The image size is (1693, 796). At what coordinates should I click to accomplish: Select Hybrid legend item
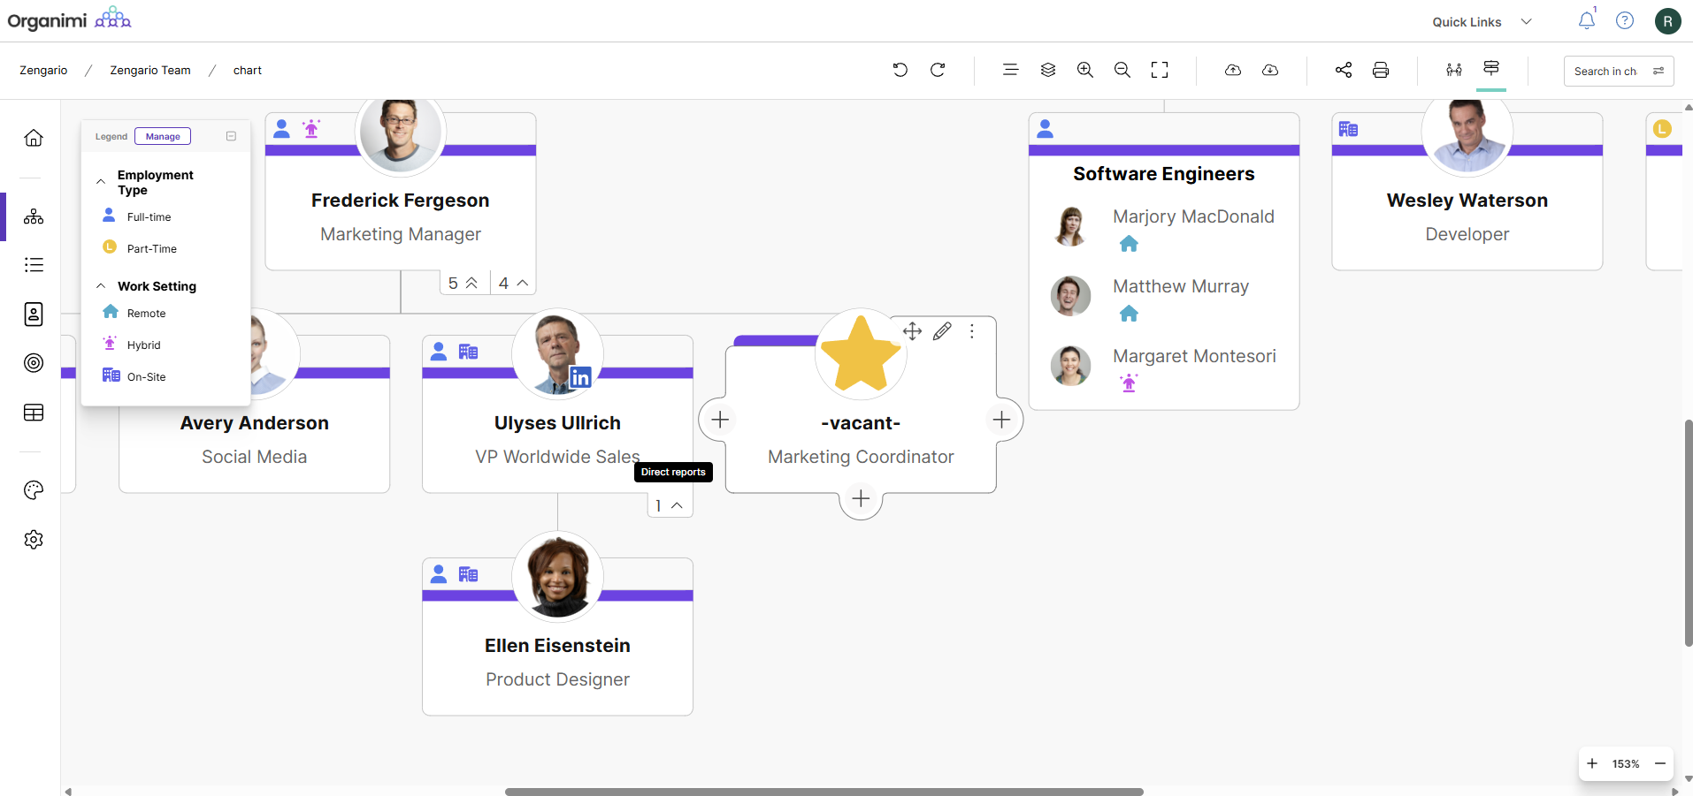pos(133,345)
